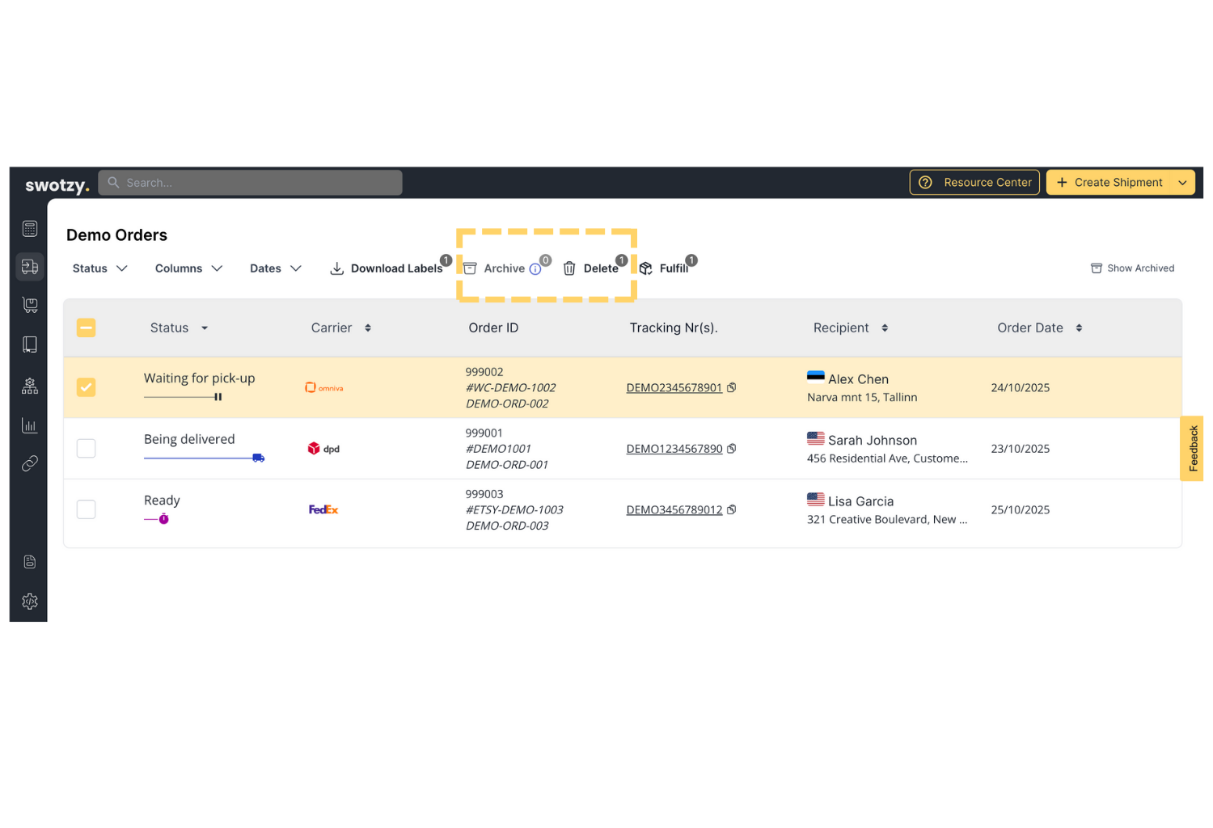Viewport: 1213px width, 828px height.
Task: Click the chain link integrations icon
Action: pos(30,463)
